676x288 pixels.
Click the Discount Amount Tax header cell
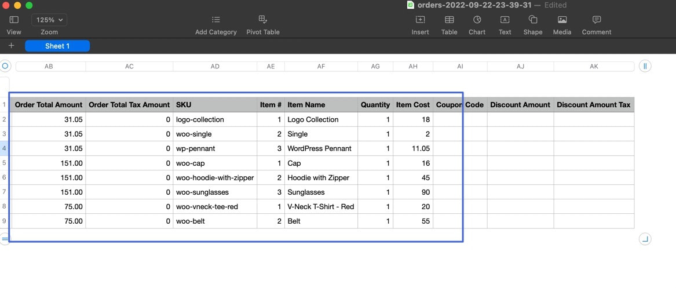click(x=594, y=105)
